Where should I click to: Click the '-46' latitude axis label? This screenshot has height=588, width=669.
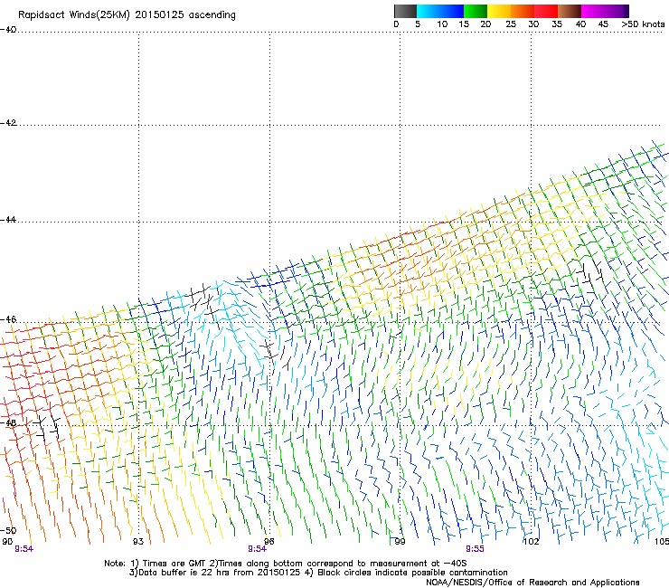pos(8,319)
